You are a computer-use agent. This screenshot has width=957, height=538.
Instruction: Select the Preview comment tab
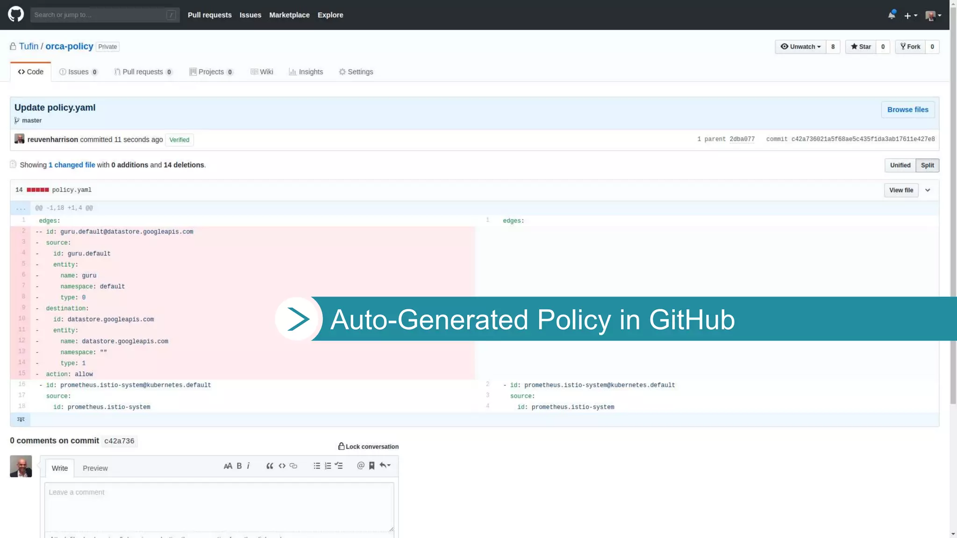[95, 468]
